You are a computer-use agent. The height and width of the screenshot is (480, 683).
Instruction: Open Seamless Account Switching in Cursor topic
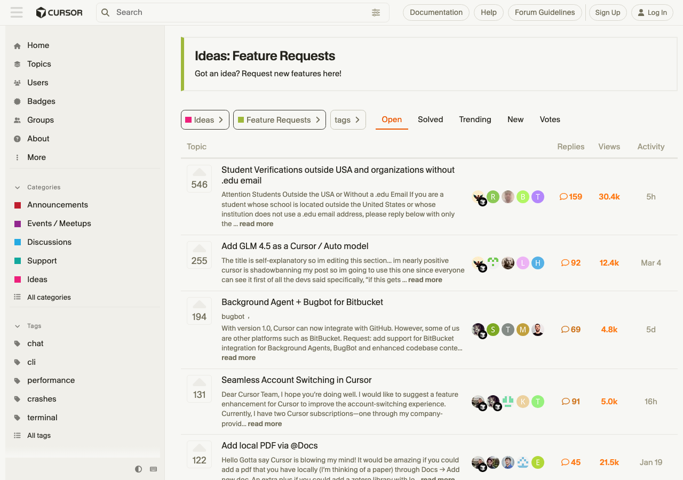pyautogui.click(x=296, y=380)
